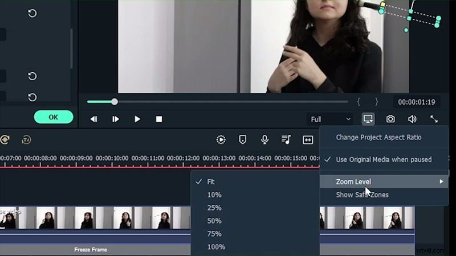Screen dimensions: 456x256
Task: Click timeline ruler at 00:00:10:00
Action: click(112, 158)
